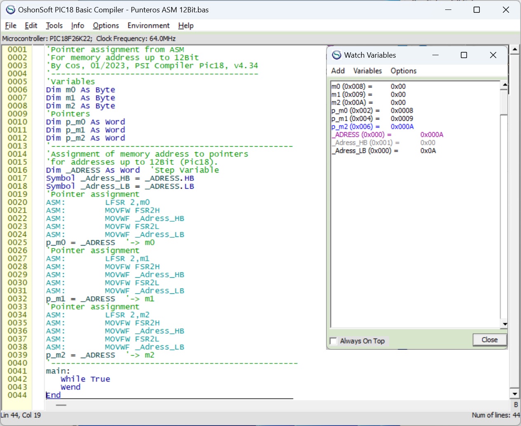Viewport: 521px width, 426px height.
Task: Click the 'Num of lines: 44' status text
Action: coord(496,415)
